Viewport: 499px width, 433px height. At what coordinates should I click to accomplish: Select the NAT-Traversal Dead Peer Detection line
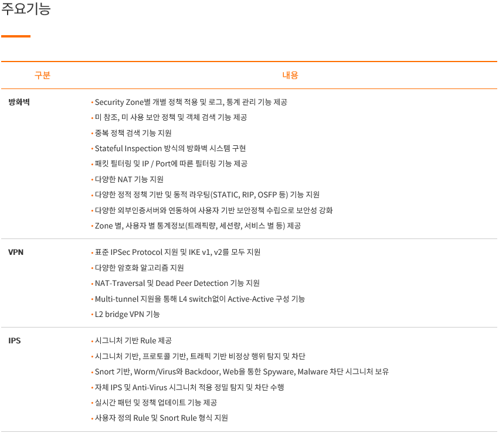click(177, 283)
